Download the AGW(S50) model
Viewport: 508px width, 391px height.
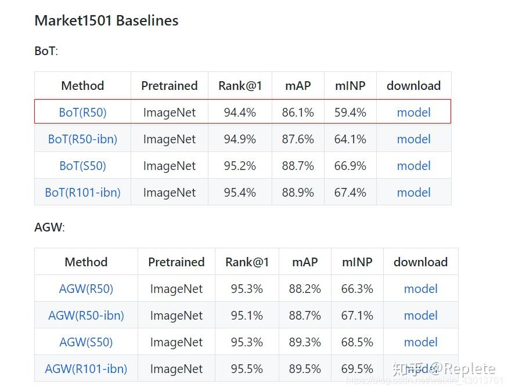pyautogui.click(x=420, y=342)
